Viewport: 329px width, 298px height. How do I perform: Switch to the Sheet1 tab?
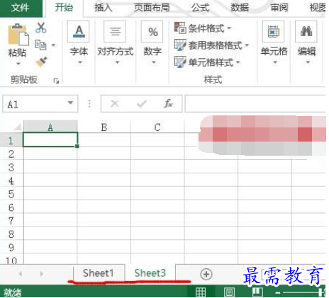(99, 273)
